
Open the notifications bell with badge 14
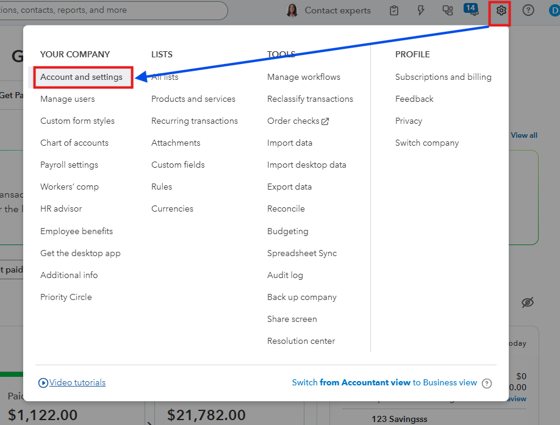point(472,10)
